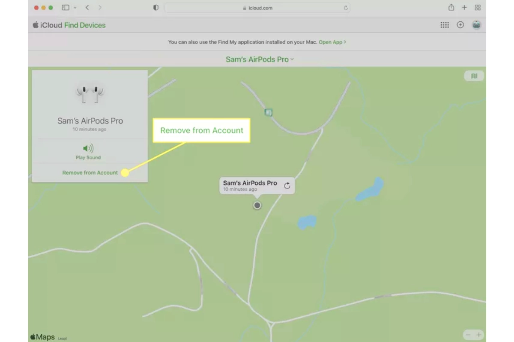Click the privacy report shield icon
Screen dimensions: 514x342
156,8
